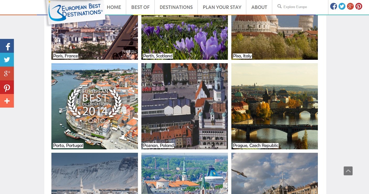Open the Prague, Czech Republic link
The width and height of the screenshot is (369, 194).
[255, 145]
